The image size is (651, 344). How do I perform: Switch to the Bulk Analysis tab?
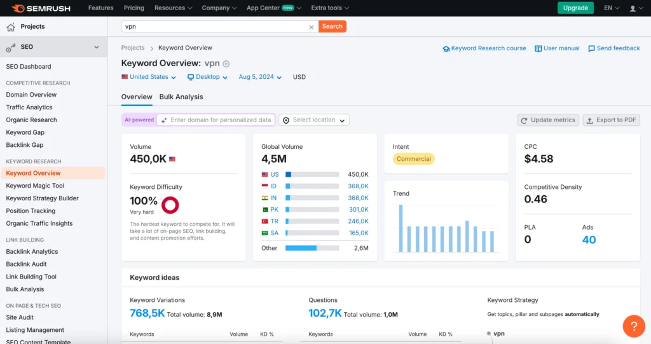click(x=181, y=97)
